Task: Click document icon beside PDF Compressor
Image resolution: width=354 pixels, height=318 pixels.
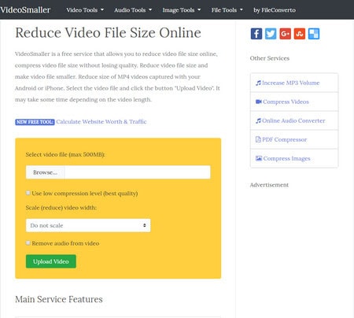Action: click(x=258, y=139)
